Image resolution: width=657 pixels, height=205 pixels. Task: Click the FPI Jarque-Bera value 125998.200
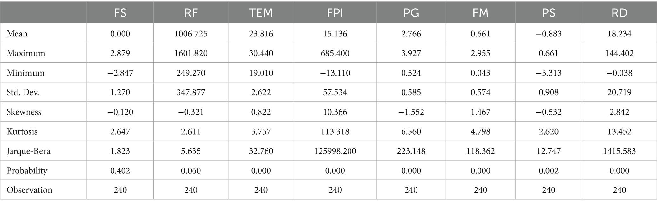pyautogui.click(x=335, y=151)
